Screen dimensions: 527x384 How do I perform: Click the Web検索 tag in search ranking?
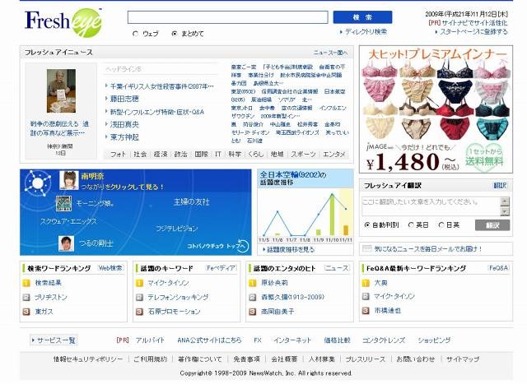pyautogui.click(x=110, y=268)
